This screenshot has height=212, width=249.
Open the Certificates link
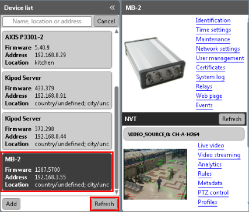pos(211,68)
